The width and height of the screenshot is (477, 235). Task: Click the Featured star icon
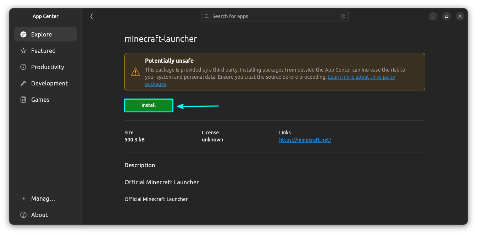click(x=23, y=51)
